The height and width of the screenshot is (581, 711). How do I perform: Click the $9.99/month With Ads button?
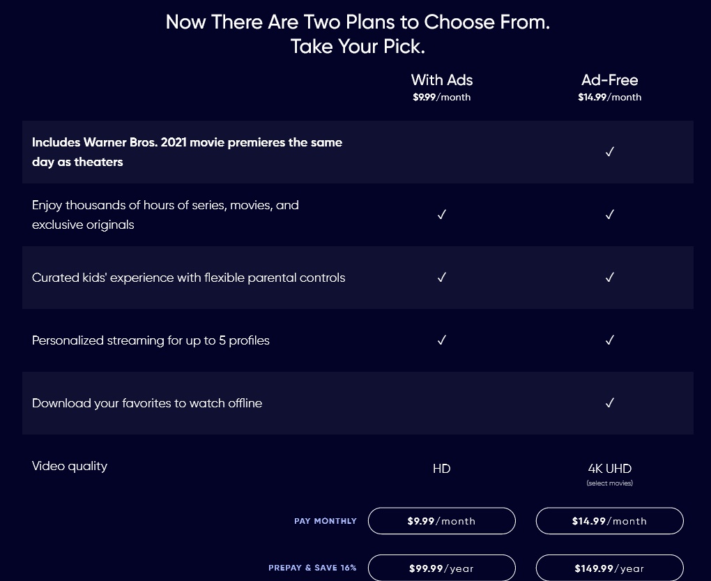(x=441, y=520)
